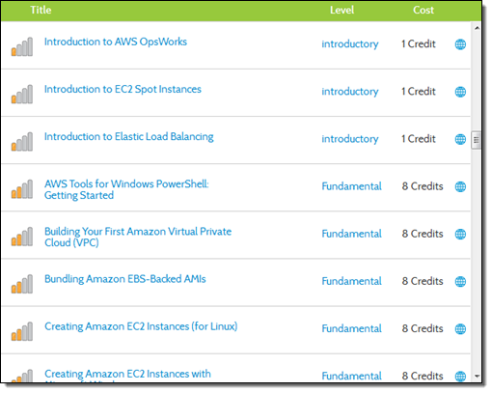Open AWS Tools for Windows PowerShell lab
Image resolution: width=492 pixels, height=393 pixels.
click(x=126, y=189)
